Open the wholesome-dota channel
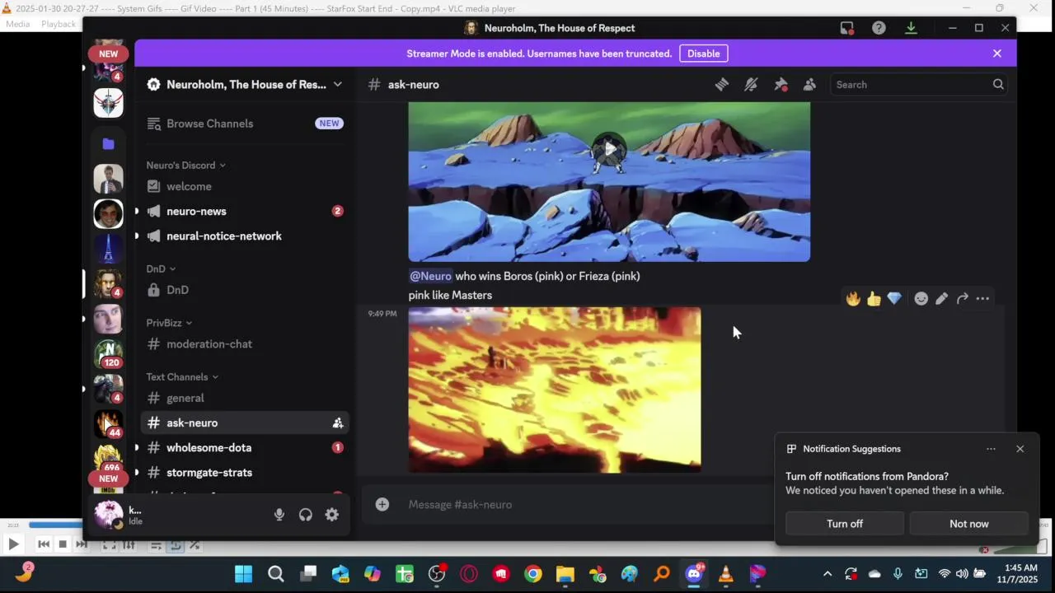1055x593 pixels. (x=244, y=447)
